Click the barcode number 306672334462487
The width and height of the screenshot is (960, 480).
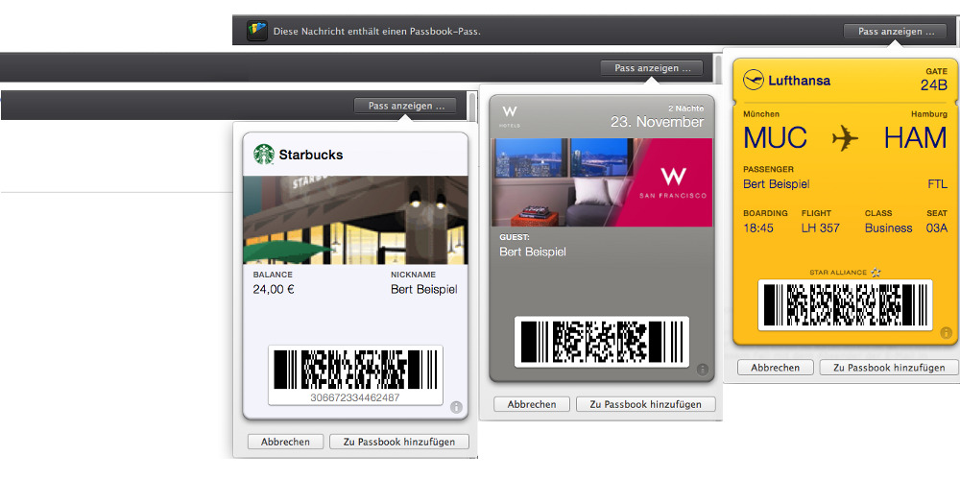pos(355,397)
